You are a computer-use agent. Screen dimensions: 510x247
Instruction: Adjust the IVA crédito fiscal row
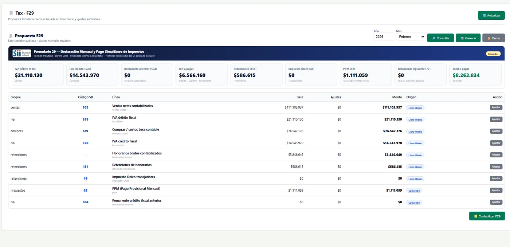point(496,143)
